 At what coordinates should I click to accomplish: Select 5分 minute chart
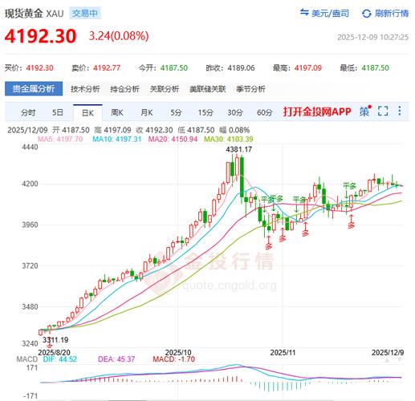(176, 112)
